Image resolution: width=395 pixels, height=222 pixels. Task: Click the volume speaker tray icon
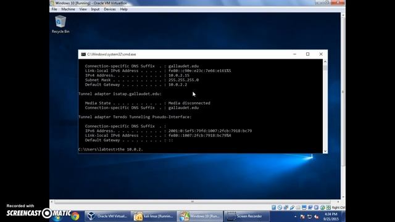(x=317, y=216)
